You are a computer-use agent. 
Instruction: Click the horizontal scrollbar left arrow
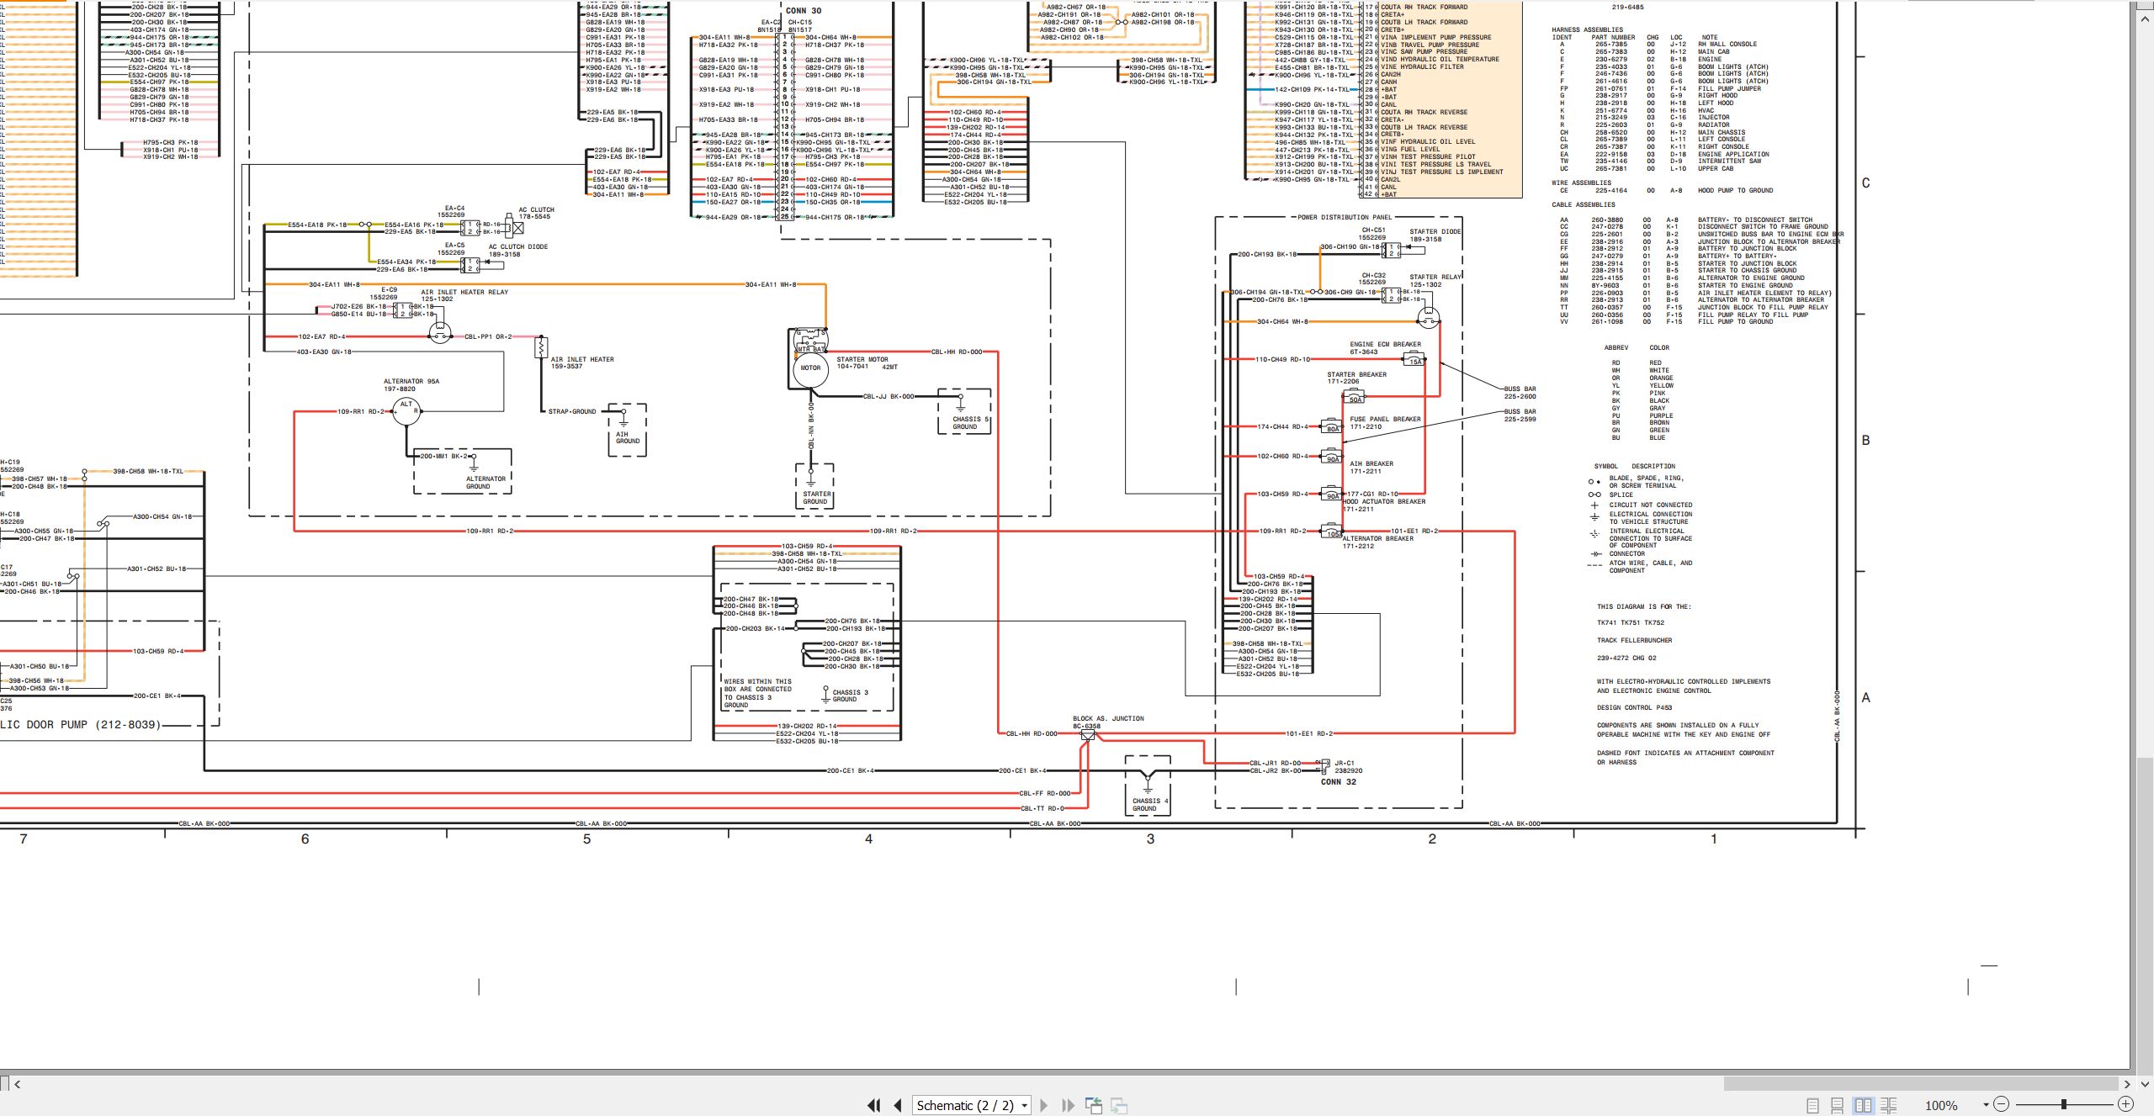click(18, 1084)
